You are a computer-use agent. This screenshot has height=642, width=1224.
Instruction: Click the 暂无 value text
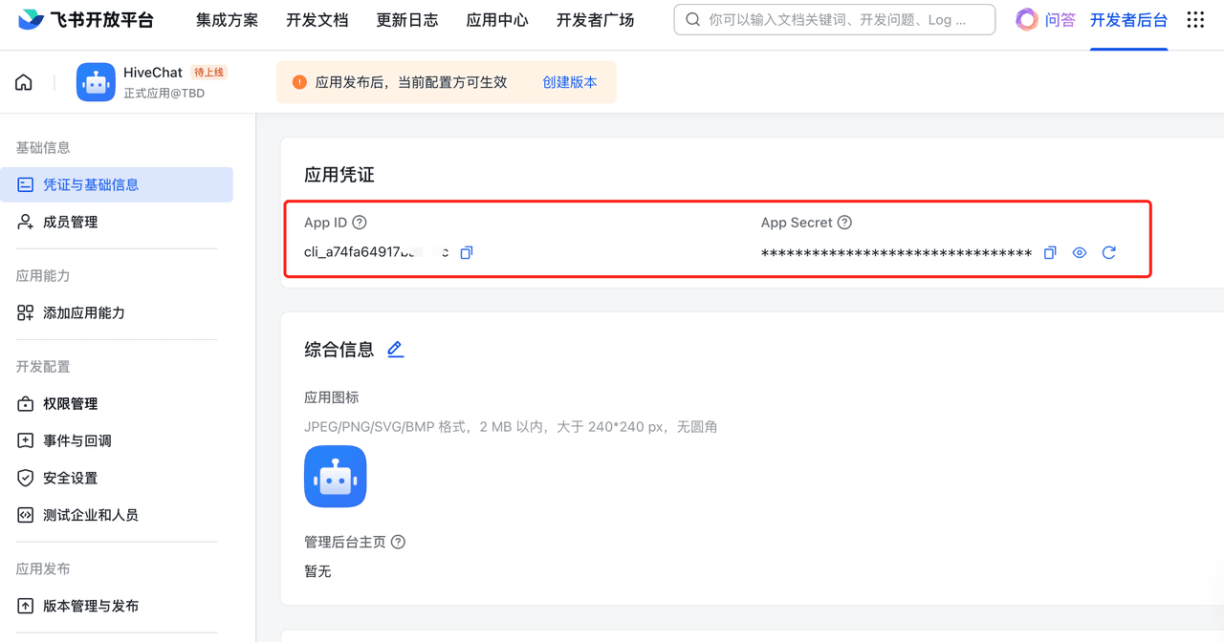pyautogui.click(x=317, y=571)
